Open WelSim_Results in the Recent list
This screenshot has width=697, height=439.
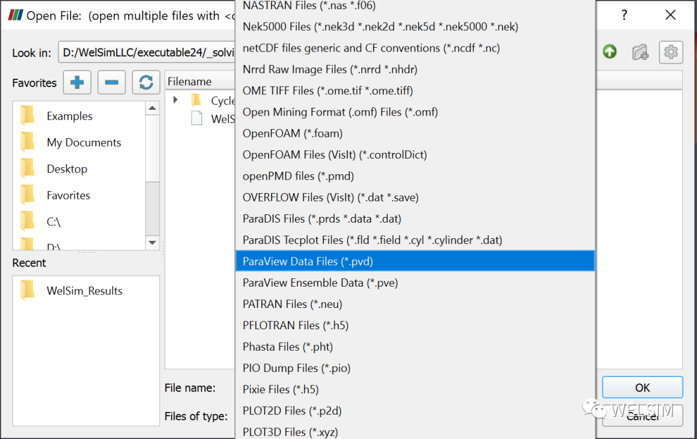coord(86,291)
